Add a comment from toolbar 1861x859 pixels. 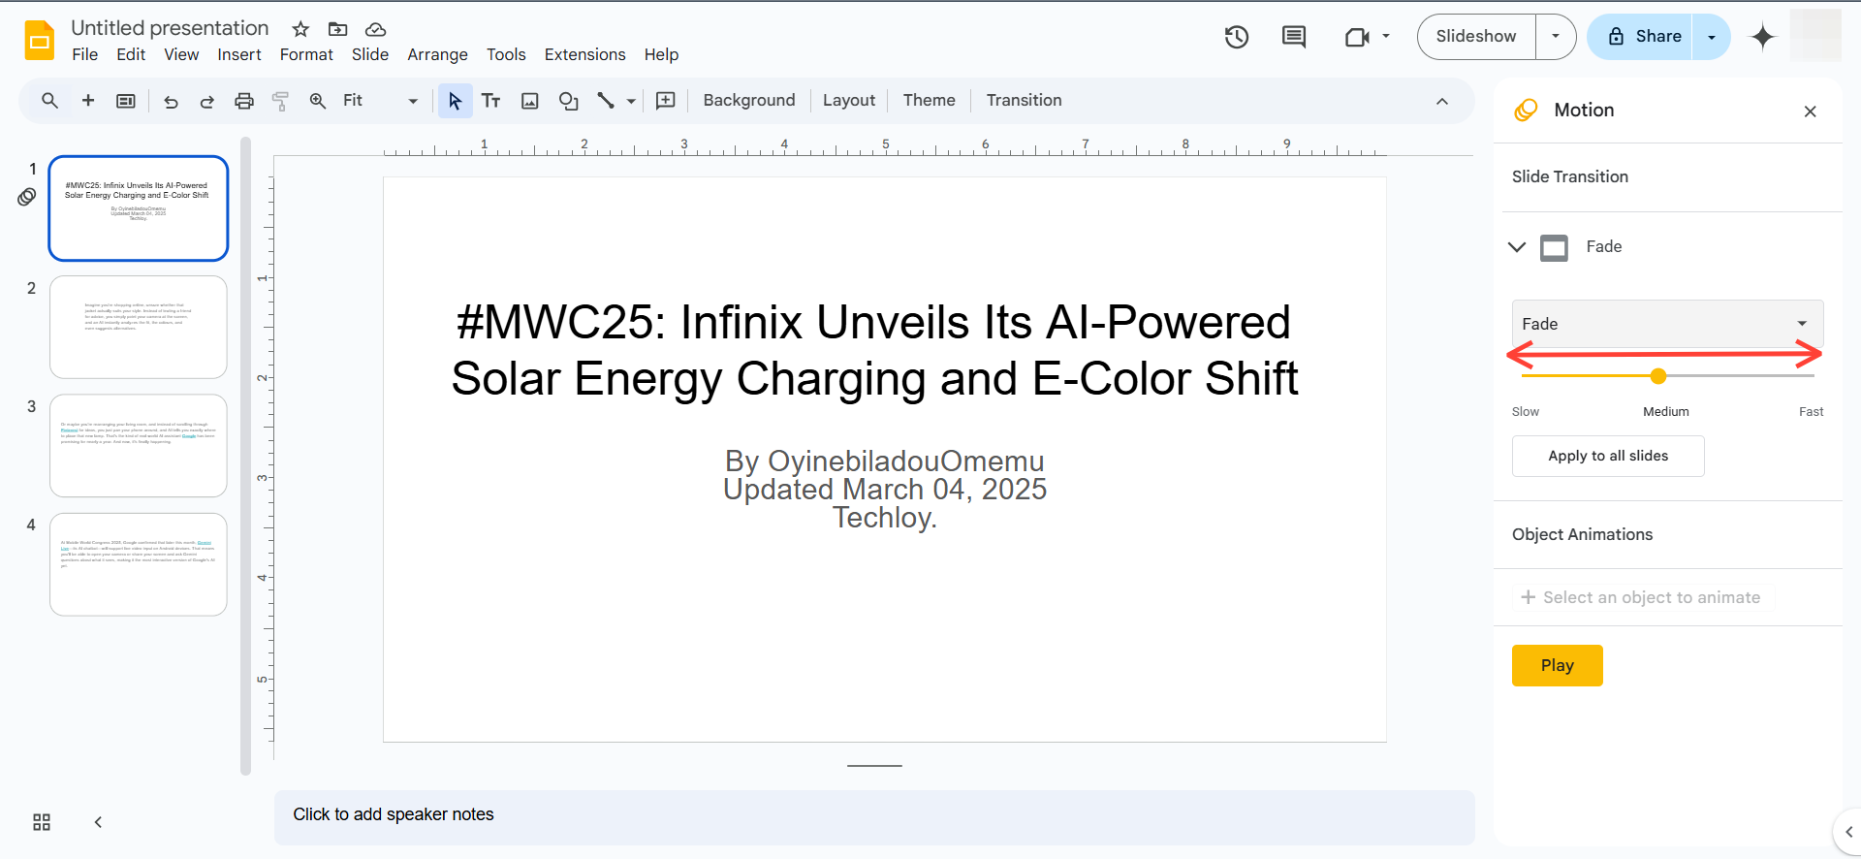tap(666, 101)
